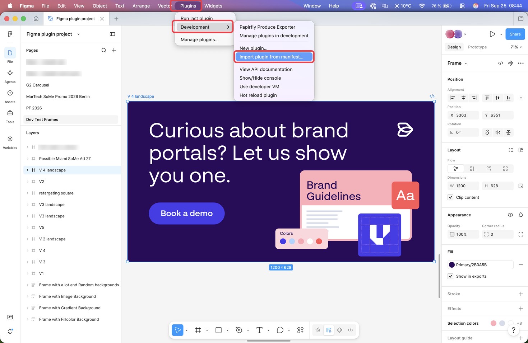Toggle the Clip content checkbox

coord(450,197)
